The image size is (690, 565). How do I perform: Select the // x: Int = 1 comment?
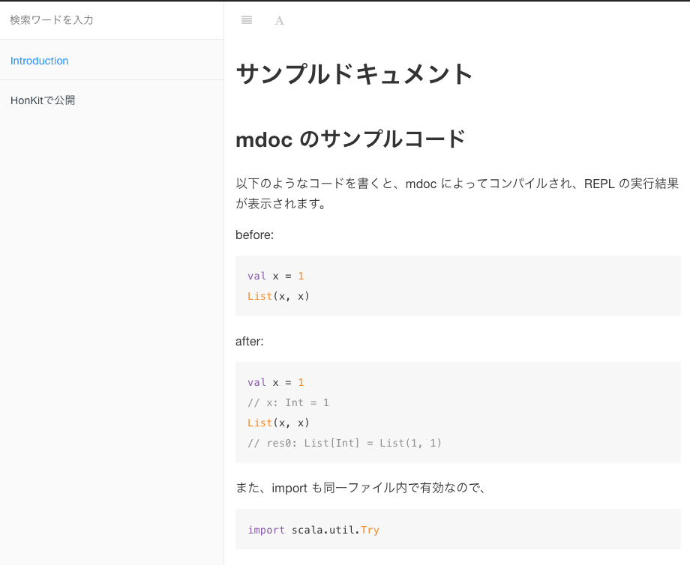click(288, 402)
